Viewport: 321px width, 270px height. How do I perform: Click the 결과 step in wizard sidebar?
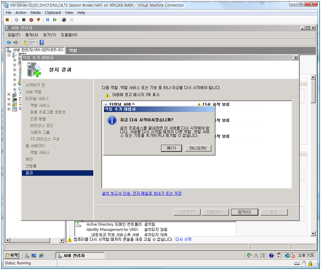pyautogui.click(x=58, y=173)
